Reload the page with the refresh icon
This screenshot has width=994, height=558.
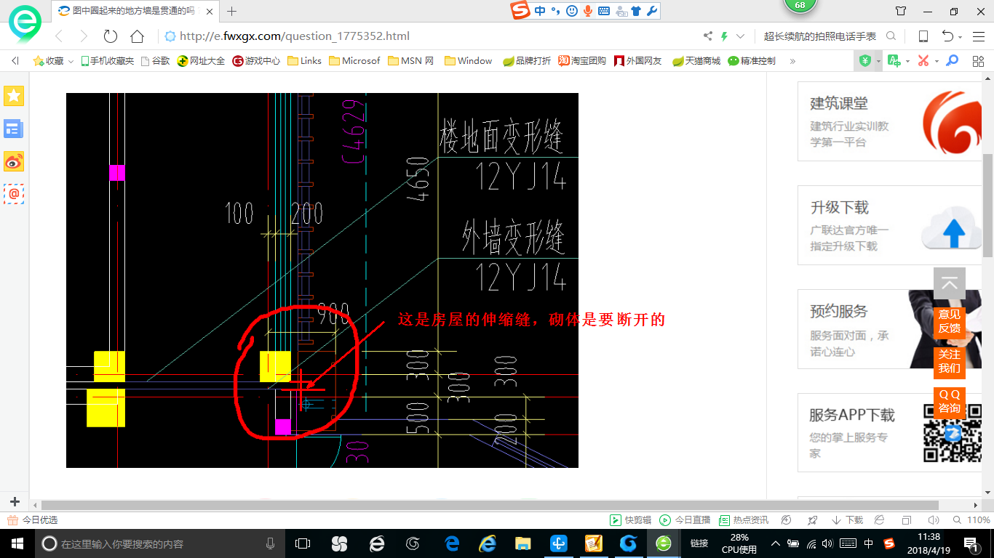point(111,36)
